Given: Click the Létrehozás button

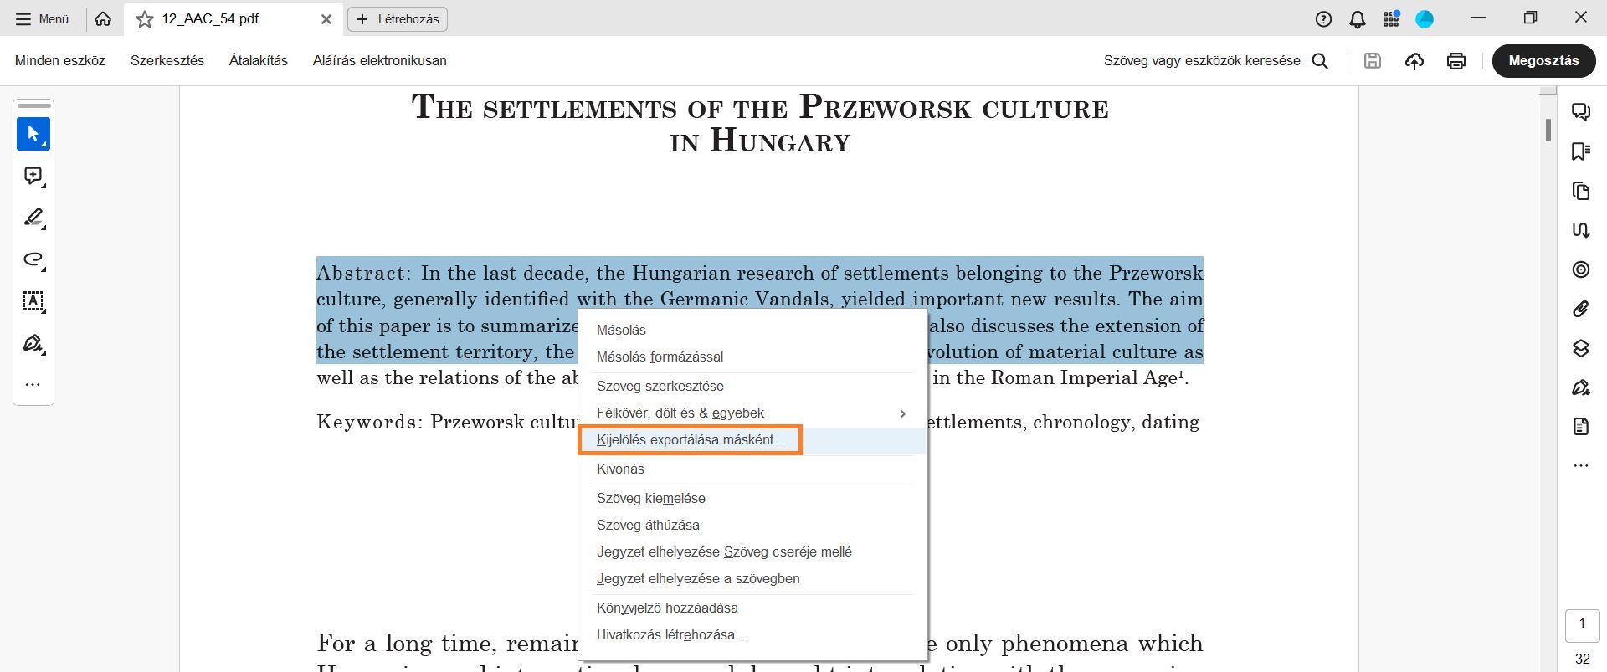Looking at the screenshot, I should pos(398,19).
